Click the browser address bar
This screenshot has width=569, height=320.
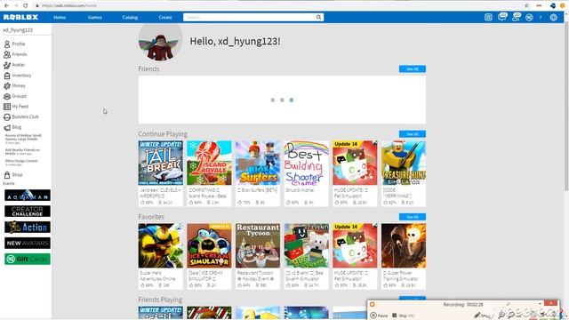tap(279, 5)
